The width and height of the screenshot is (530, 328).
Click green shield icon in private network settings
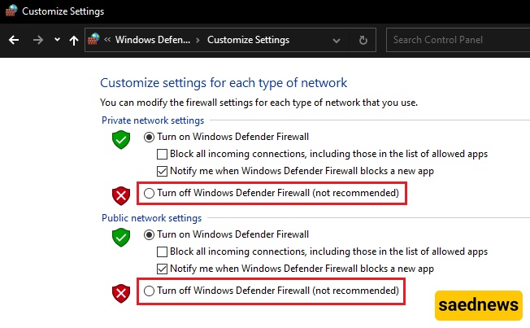point(121,139)
